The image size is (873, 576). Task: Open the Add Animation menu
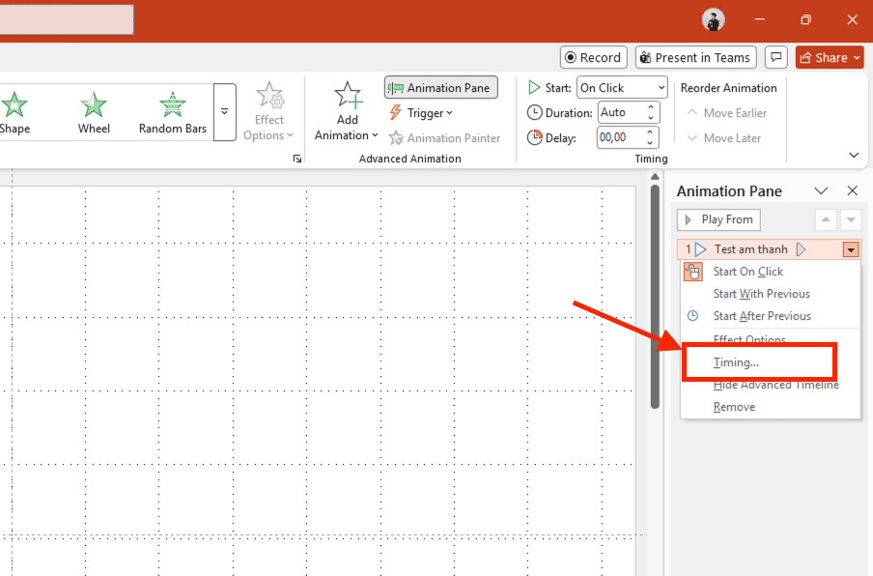coord(347,111)
